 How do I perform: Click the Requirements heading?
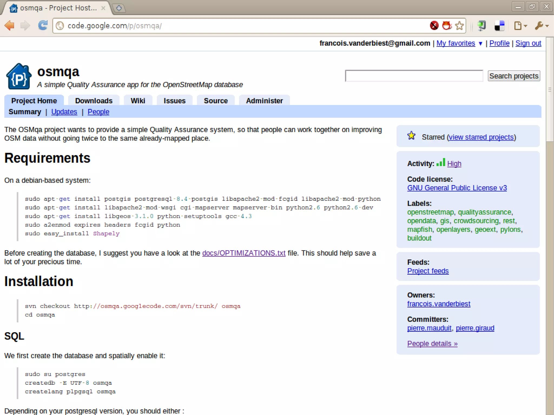[x=47, y=158]
